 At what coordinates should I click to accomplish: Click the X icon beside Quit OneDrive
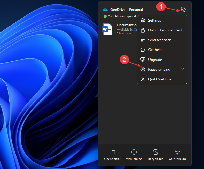[143, 79]
